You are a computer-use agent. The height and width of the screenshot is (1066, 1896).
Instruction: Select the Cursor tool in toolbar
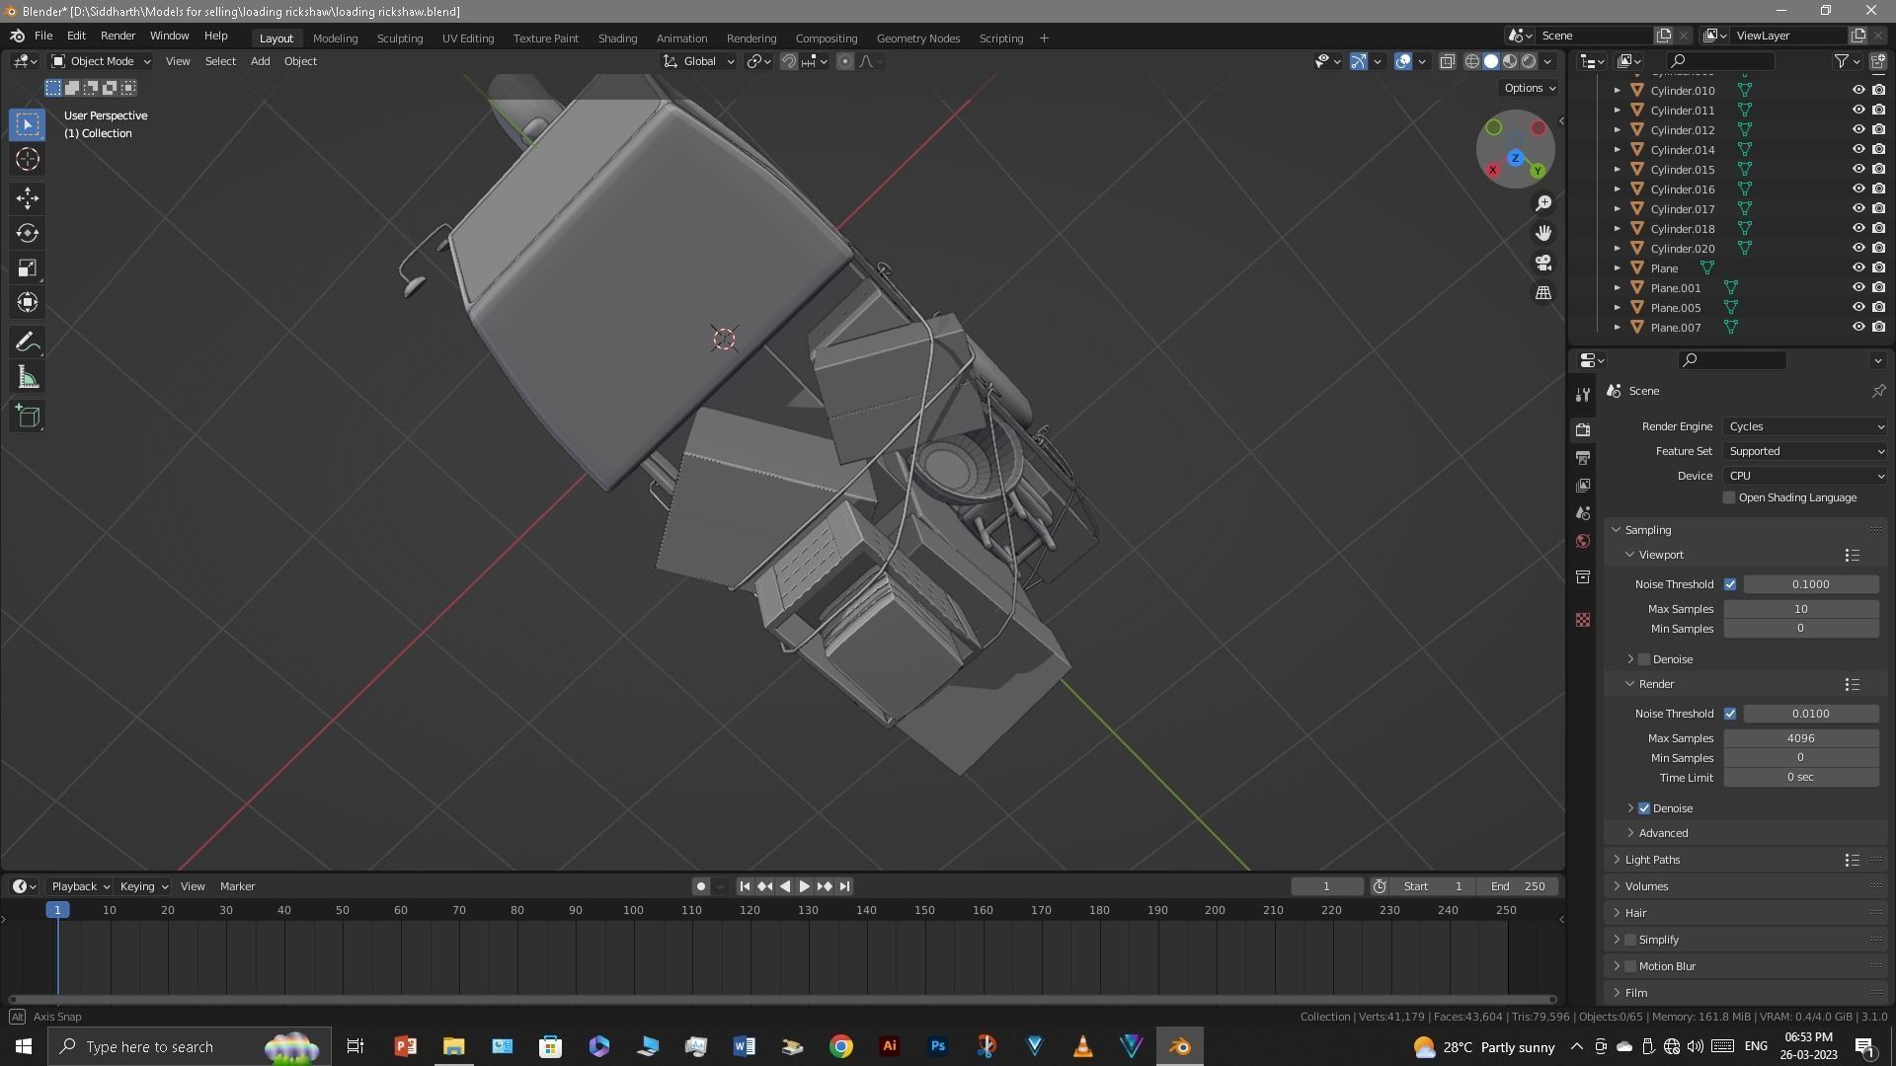[28, 159]
